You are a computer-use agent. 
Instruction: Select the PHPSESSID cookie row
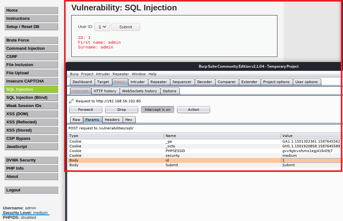pos(204,151)
